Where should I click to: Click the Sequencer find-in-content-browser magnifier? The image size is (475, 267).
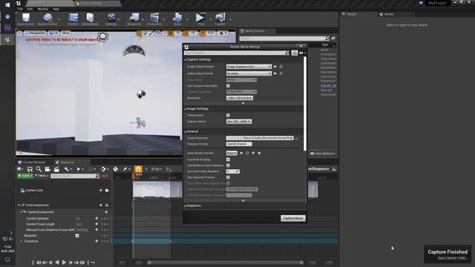[39, 169]
